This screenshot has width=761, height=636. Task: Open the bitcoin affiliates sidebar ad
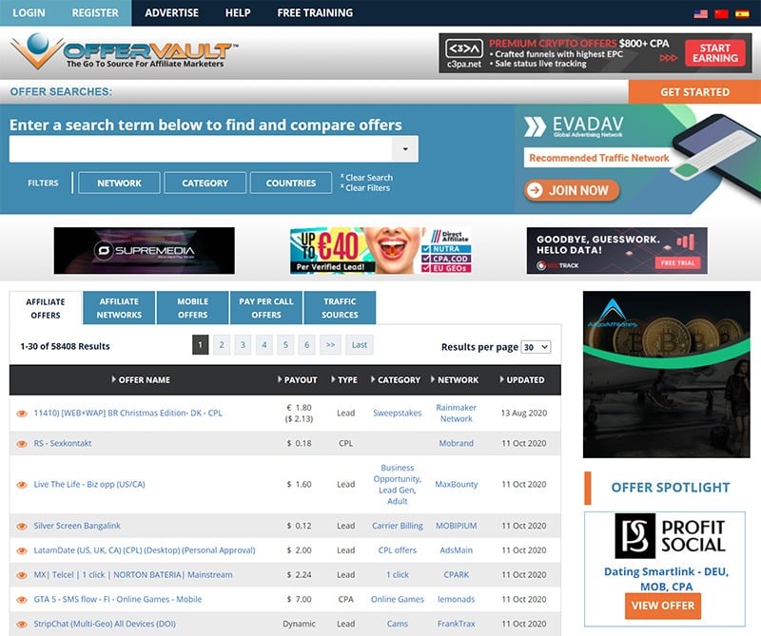[667, 375]
